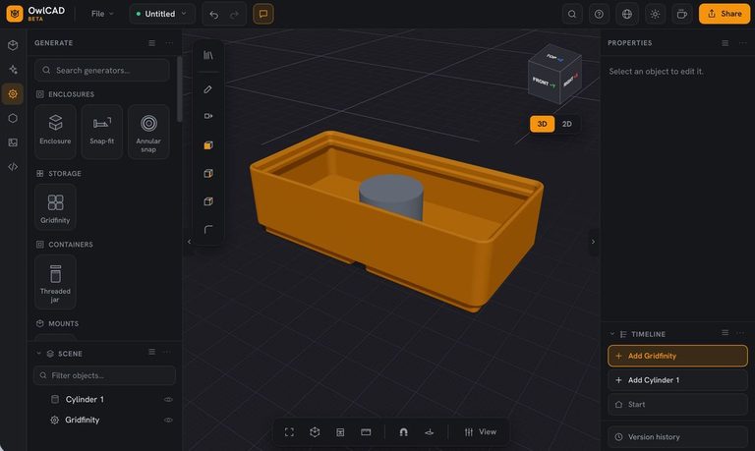Screen dimensions: 755x451
Task: Select the upper outlined cube tool
Action: (x=208, y=173)
